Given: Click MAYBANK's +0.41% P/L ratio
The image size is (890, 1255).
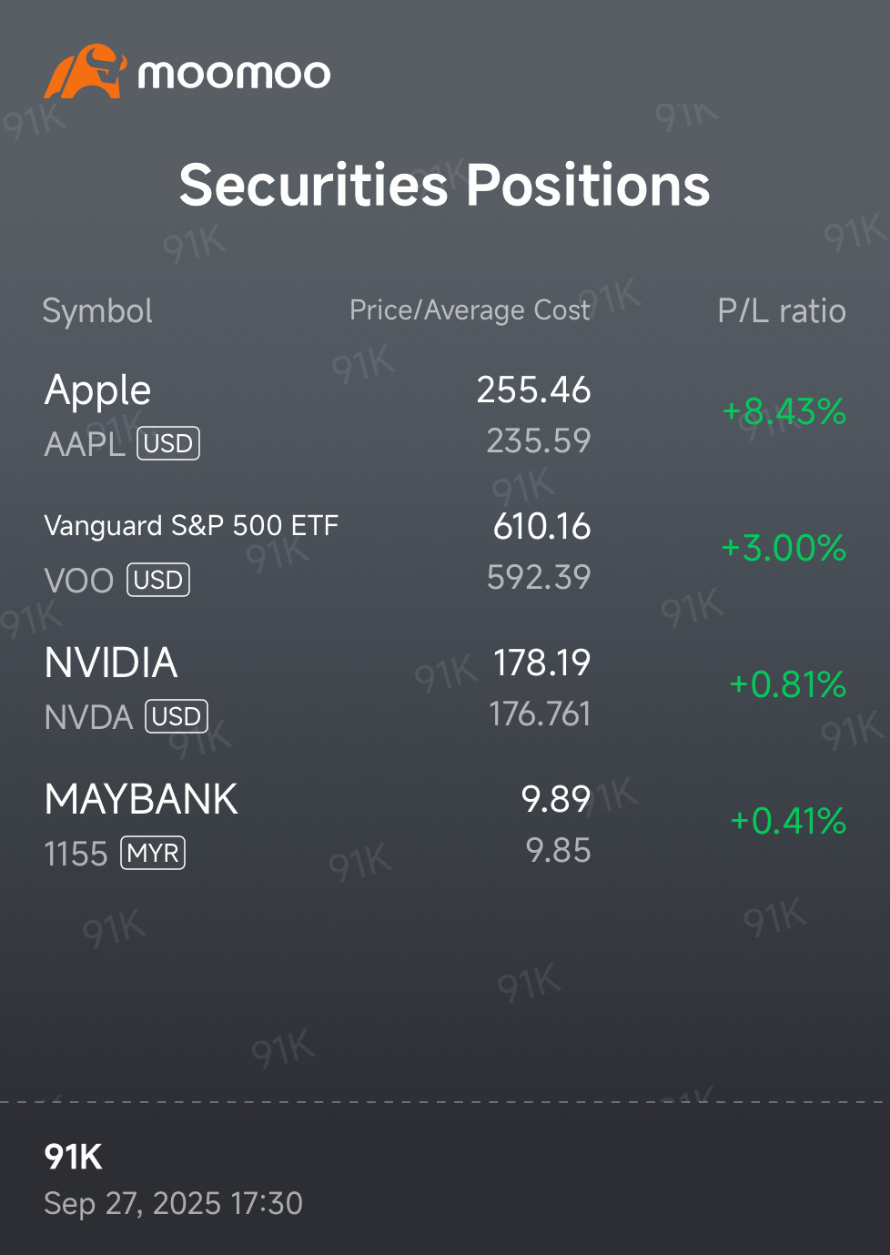Looking at the screenshot, I should [x=787, y=821].
